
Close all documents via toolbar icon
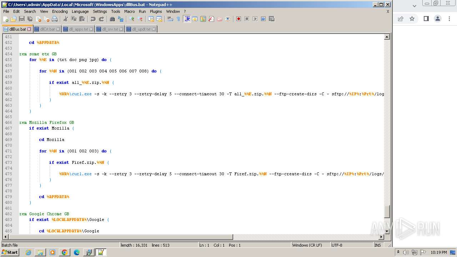point(46,19)
